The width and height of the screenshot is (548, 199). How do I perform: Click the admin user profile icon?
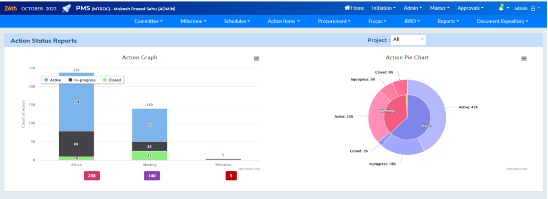(x=533, y=8)
